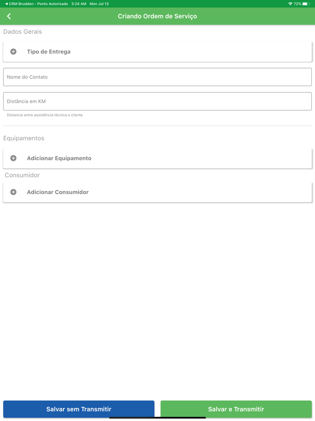This screenshot has width=315, height=421.
Task: Tap the plus icon next to Tipo de Entrega
Action: 13,51
